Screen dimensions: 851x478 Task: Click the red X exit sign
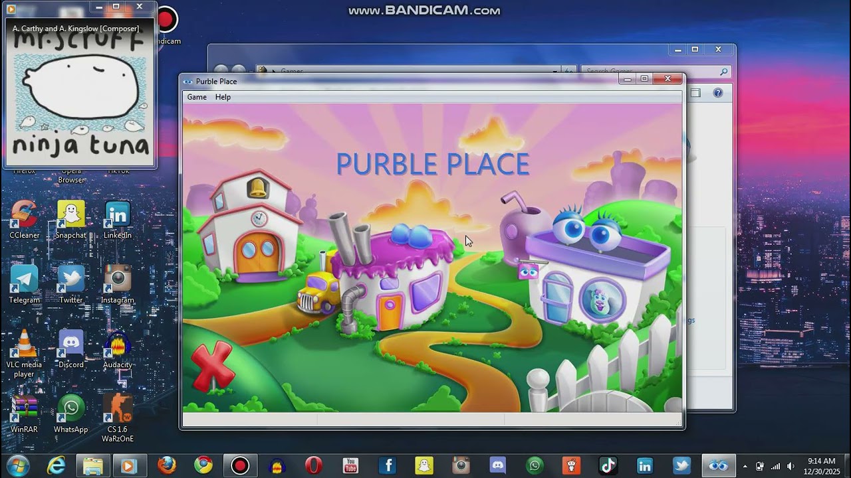point(213,366)
